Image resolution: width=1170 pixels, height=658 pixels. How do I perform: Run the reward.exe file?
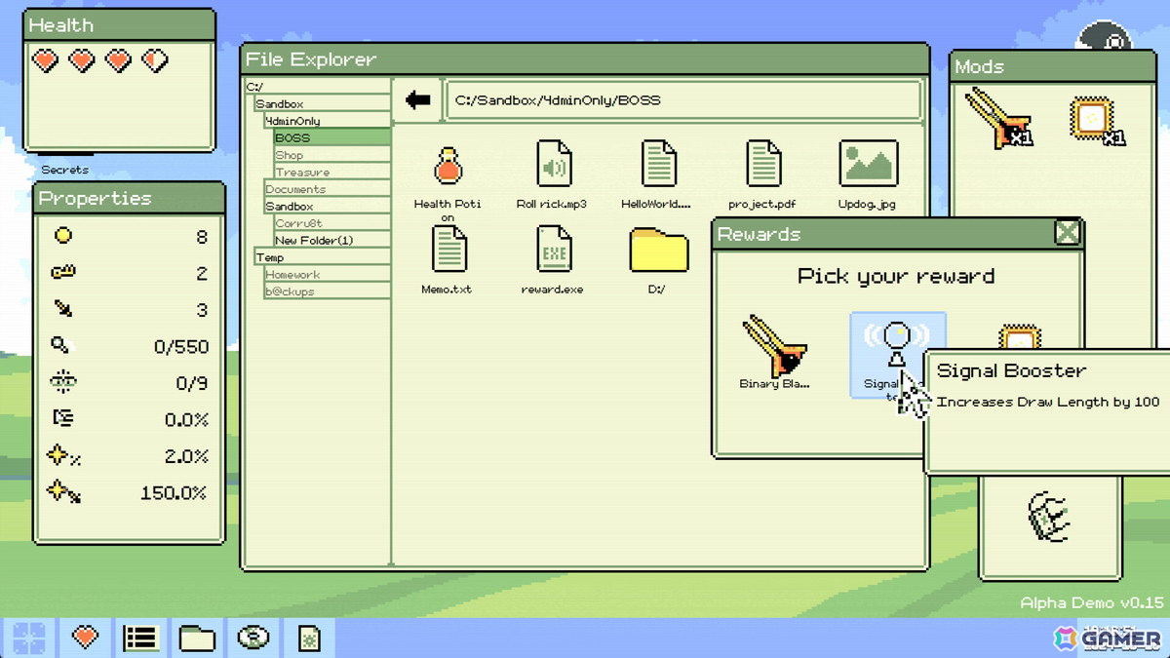pos(554,249)
